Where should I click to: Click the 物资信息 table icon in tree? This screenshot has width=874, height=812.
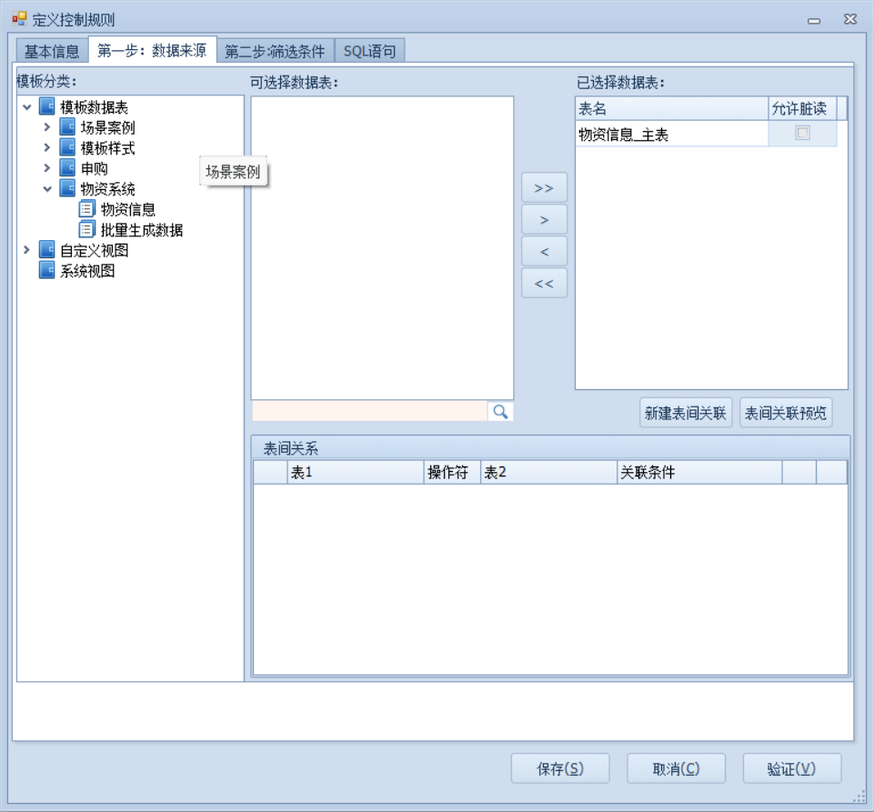tap(87, 209)
